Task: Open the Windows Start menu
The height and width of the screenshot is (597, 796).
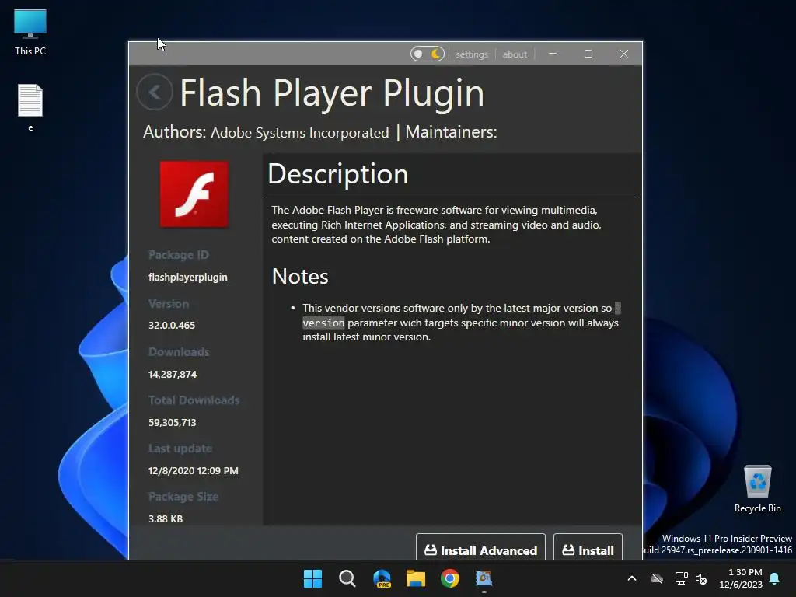Action: pos(312,578)
